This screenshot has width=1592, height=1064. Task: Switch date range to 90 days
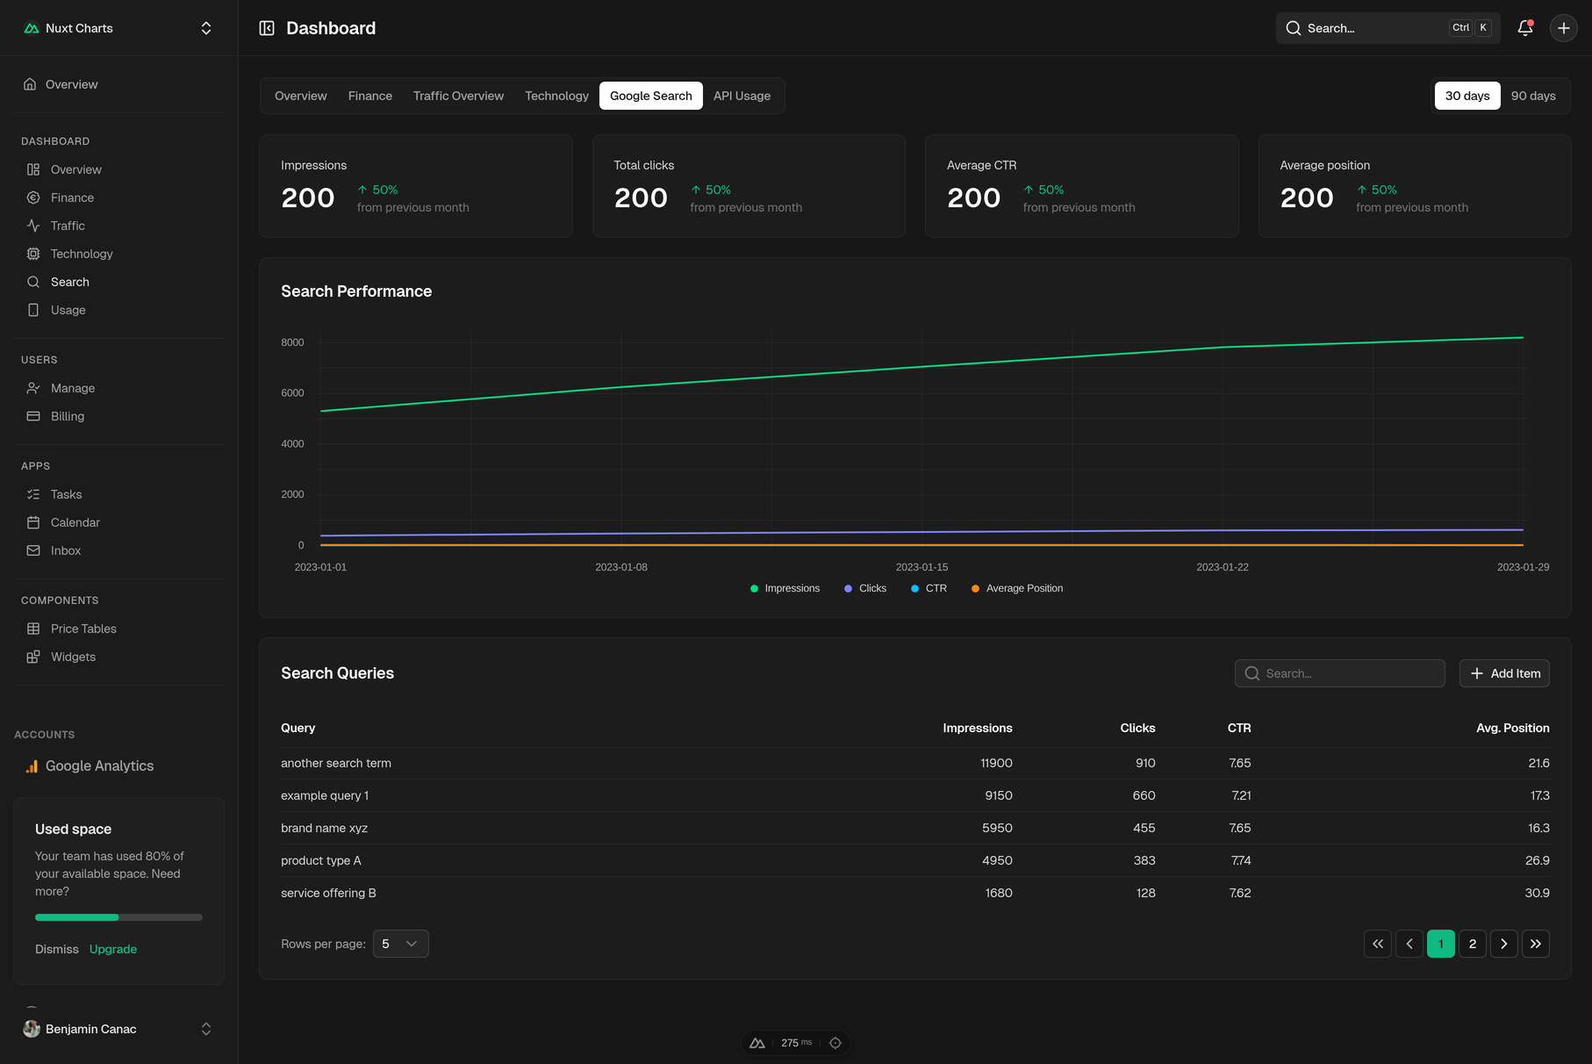(1532, 96)
